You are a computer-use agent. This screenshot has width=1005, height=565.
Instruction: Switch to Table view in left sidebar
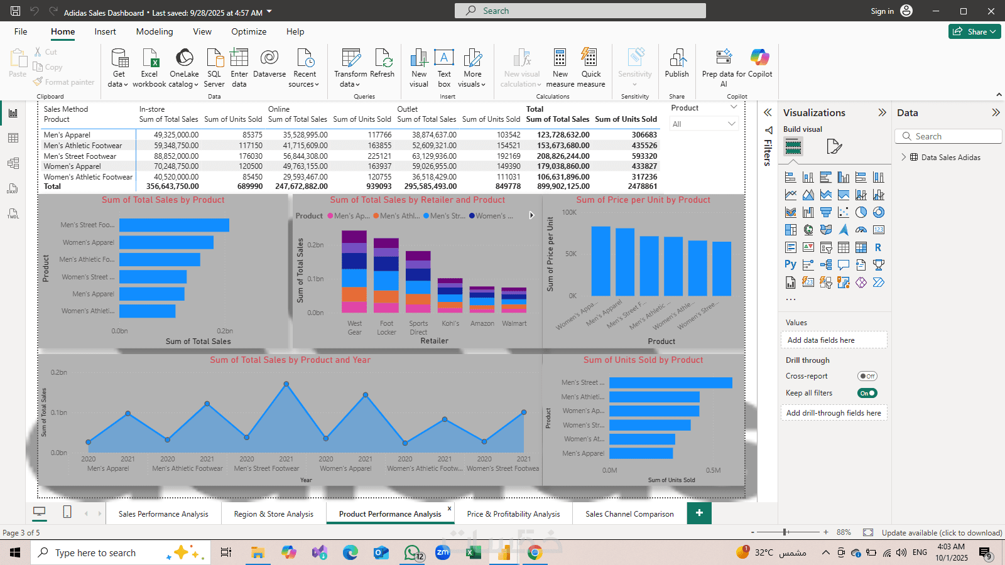pyautogui.click(x=13, y=138)
